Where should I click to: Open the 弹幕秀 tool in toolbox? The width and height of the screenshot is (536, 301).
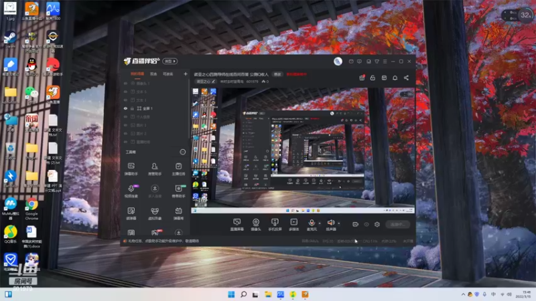point(178,213)
